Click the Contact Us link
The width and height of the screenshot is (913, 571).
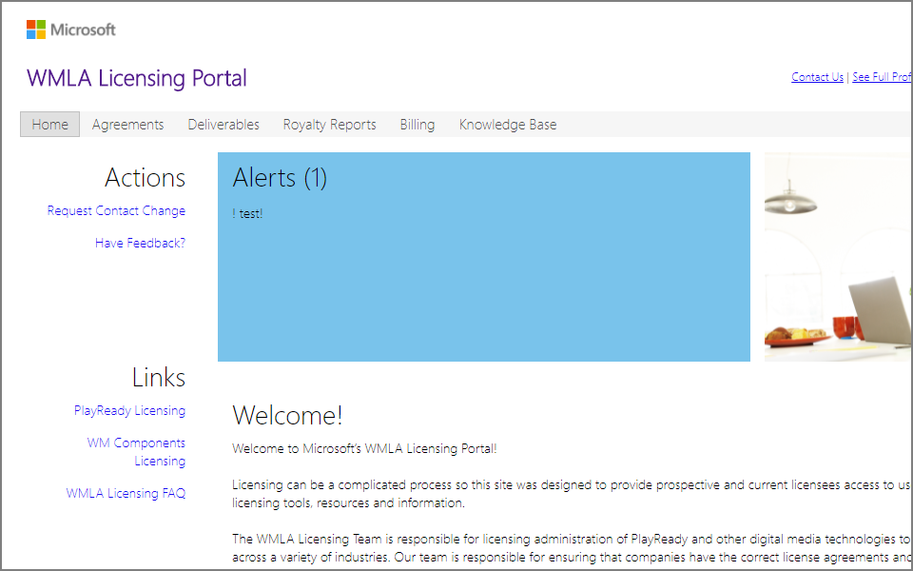coord(818,77)
